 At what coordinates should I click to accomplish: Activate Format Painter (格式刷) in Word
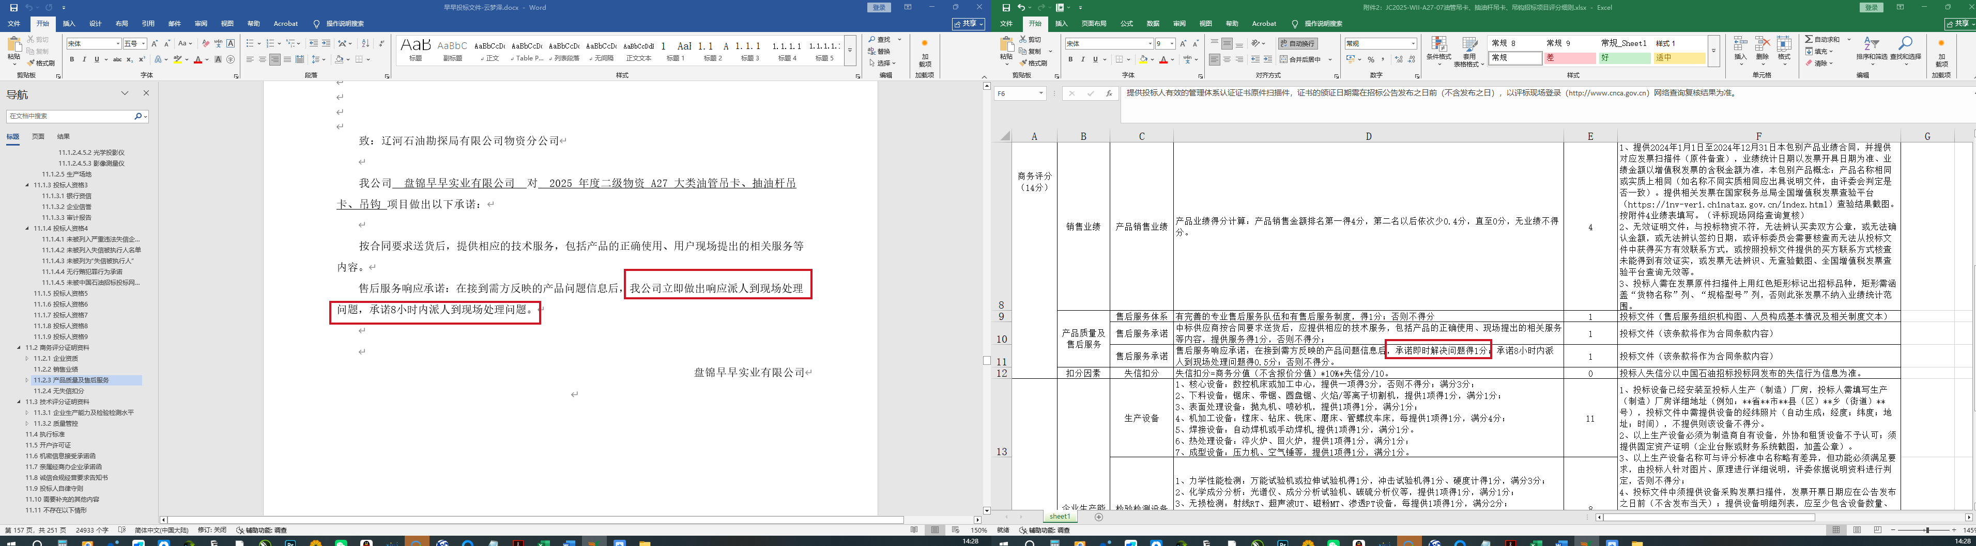tap(41, 63)
